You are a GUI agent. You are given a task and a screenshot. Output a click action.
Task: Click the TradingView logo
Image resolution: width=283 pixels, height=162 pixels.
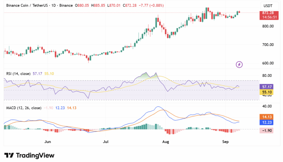[29, 155]
